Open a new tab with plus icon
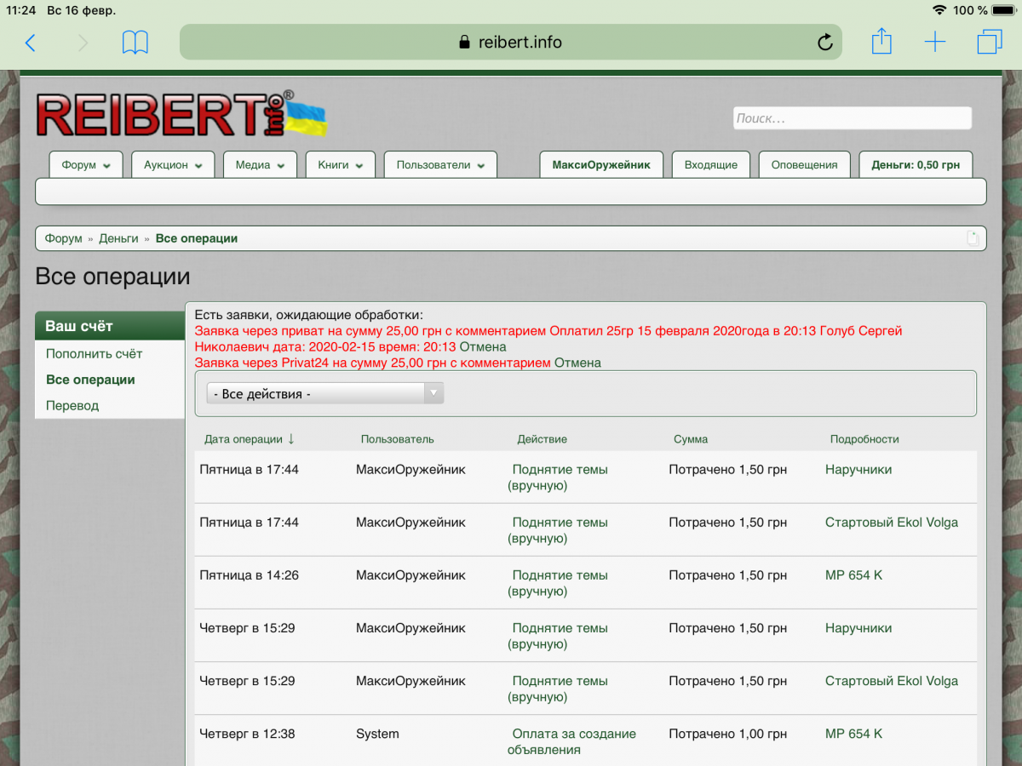 (x=935, y=42)
